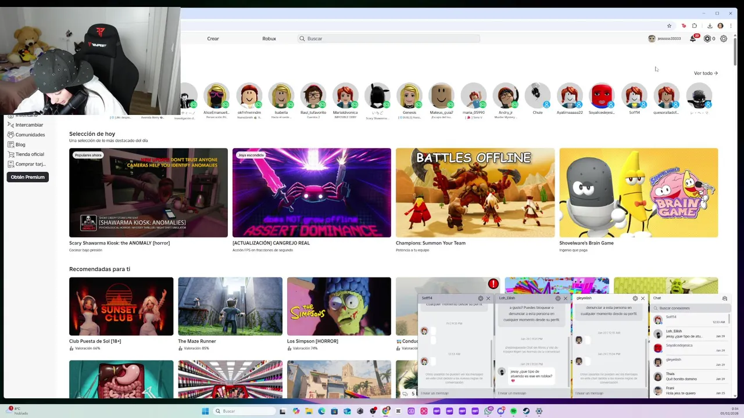This screenshot has height=418, width=744.
Task: Open Discord from the taskbar
Action: click(500, 411)
